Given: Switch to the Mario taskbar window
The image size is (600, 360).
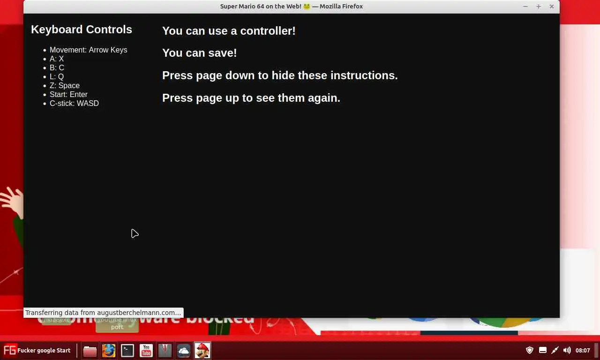Looking at the screenshot, I should tap(202, 351).
